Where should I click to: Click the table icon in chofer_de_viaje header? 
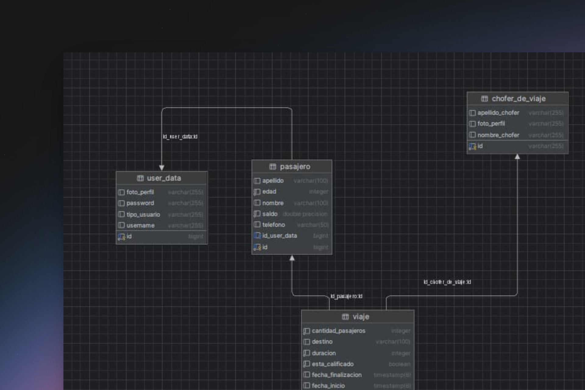(484, 99)
